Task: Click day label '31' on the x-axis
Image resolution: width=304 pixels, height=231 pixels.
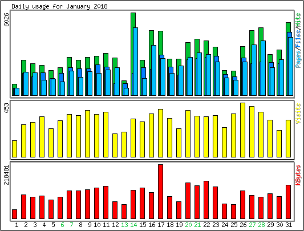Action: click(x=289, y=225)
